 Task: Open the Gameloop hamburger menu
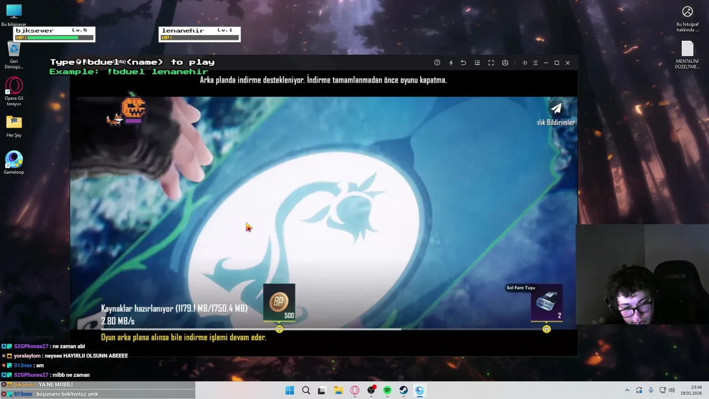pos(535,63)
